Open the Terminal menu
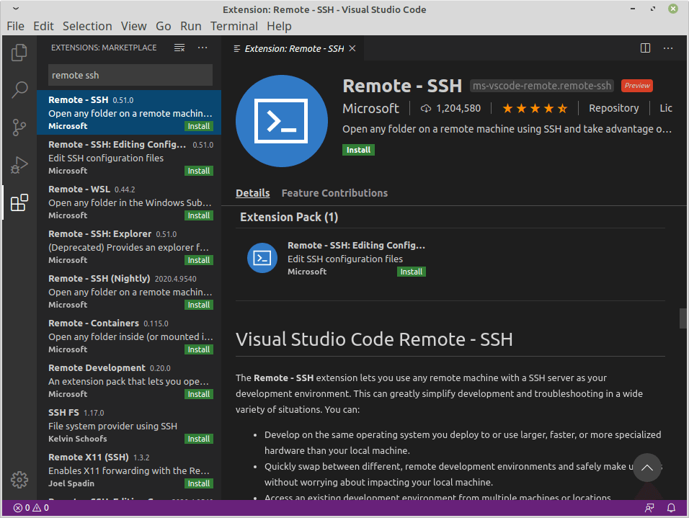The image size is (689, 518). (234, 25)
